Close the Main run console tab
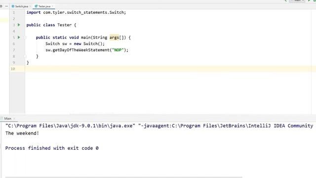 (x=14, y=119)
